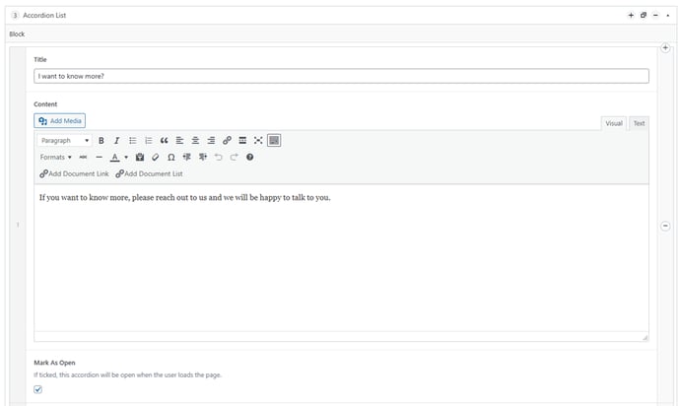The image size is (678, 406).
Task: Insert Read More tag
Action: [x=242, y=141]
